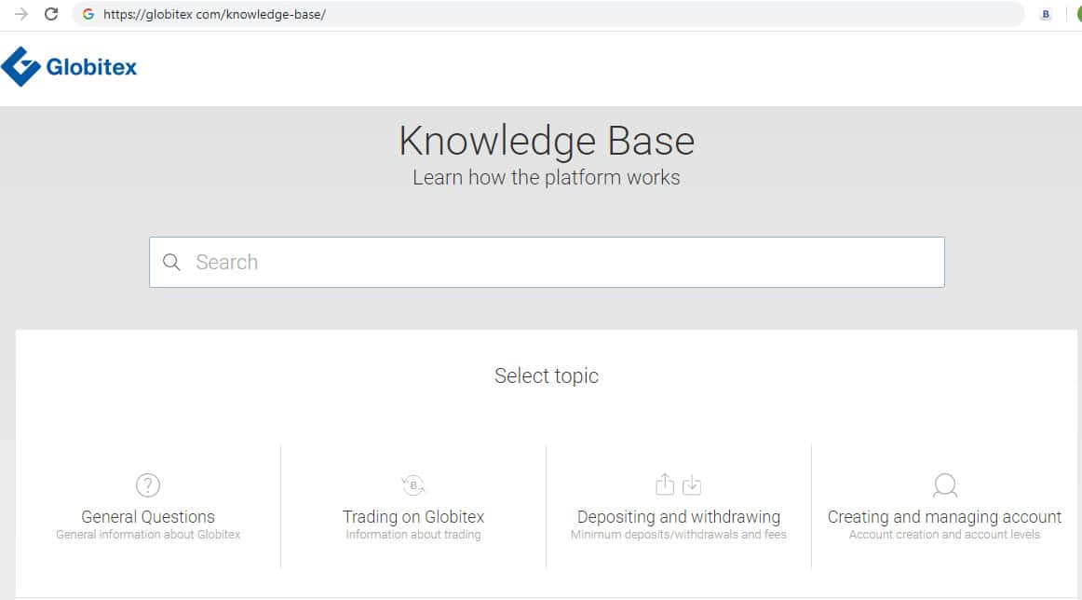Go forward using the browser arrow
Image resolution: width=1082 pixels, height=600 pixels.
coord(20,14)
